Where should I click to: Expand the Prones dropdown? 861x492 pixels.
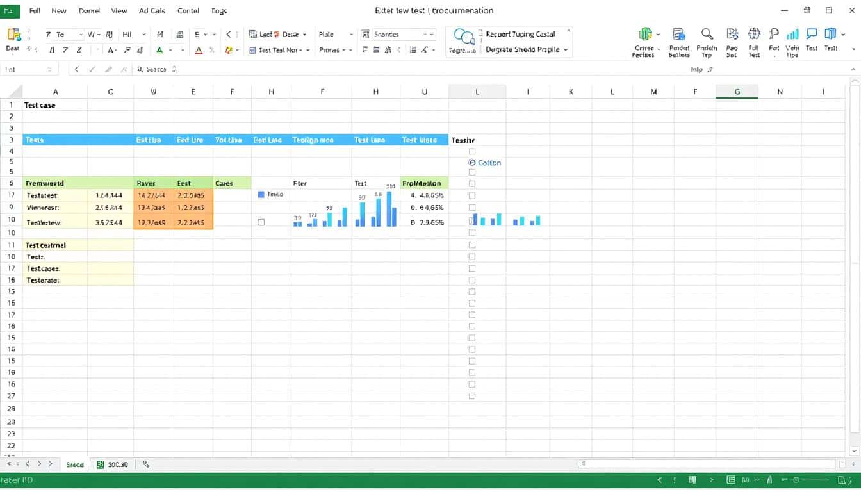351,50
